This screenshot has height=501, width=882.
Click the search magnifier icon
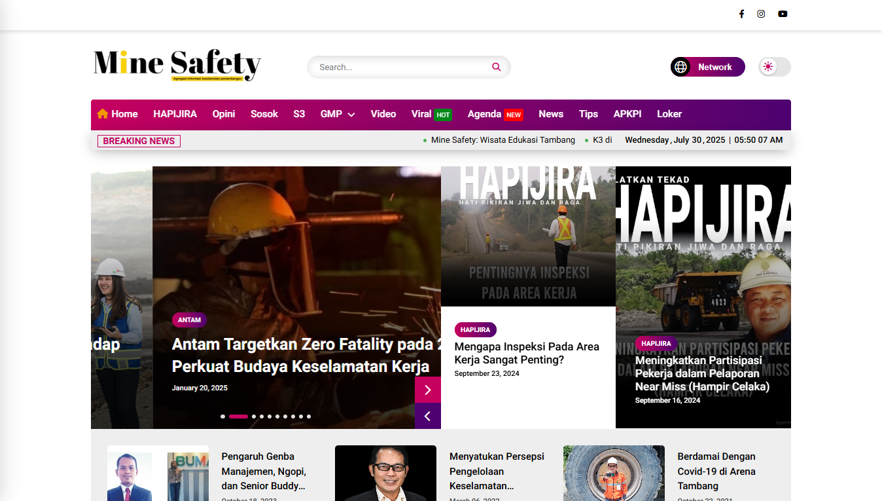click(x=497, y=67)
